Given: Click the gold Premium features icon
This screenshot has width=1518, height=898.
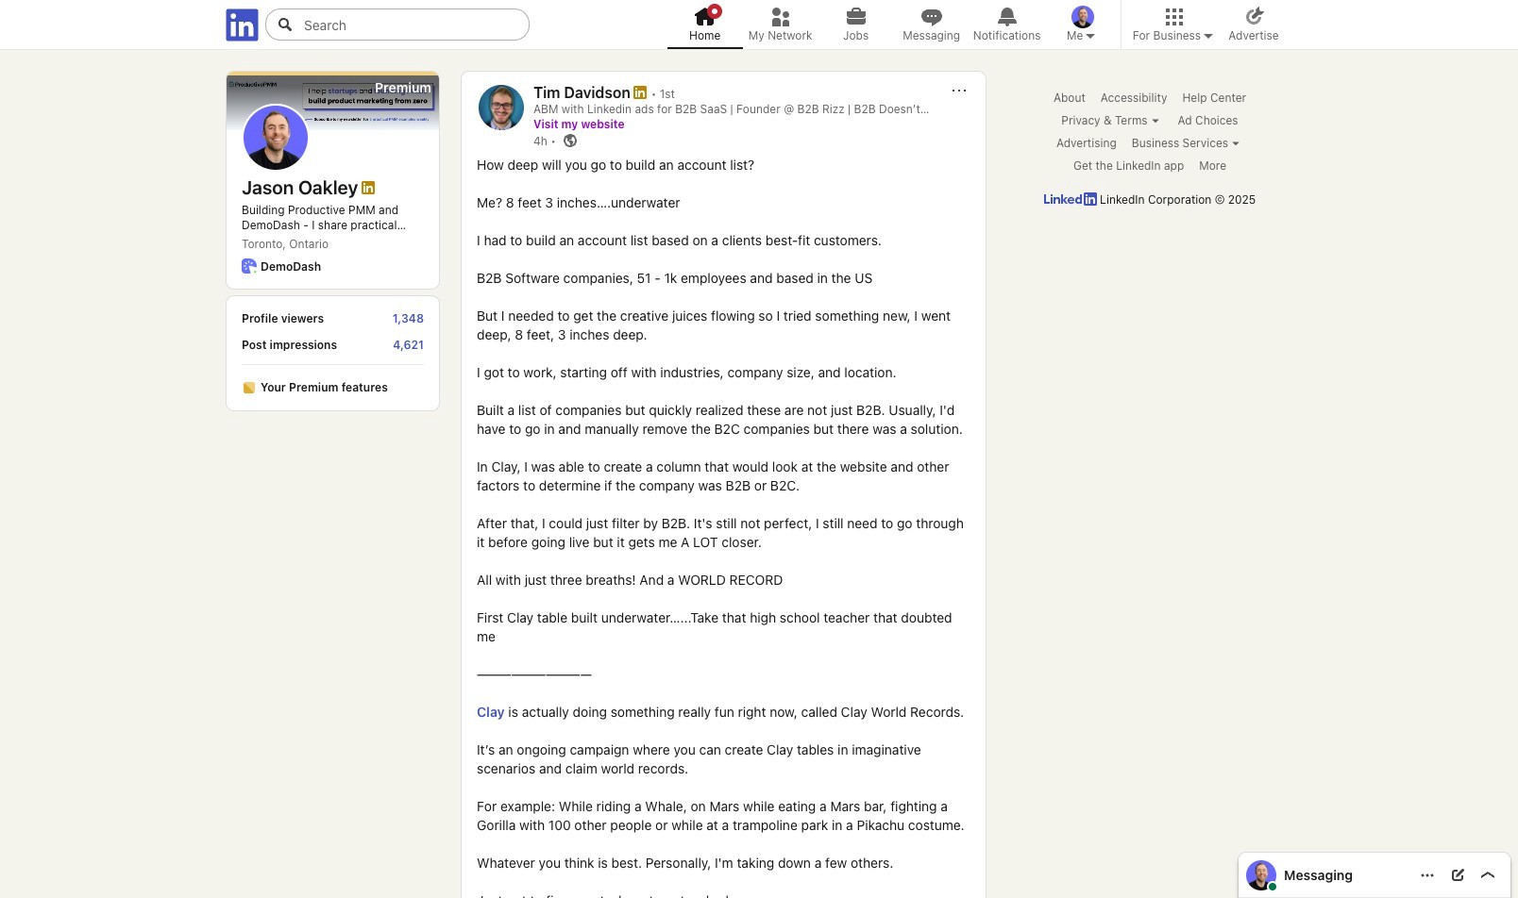Looking at the screenshot, I should tap(249, 388).
